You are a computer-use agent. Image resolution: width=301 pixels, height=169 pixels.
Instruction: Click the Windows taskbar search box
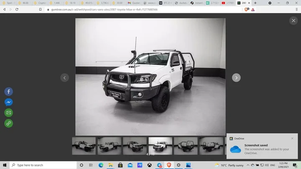coord(42,165)
